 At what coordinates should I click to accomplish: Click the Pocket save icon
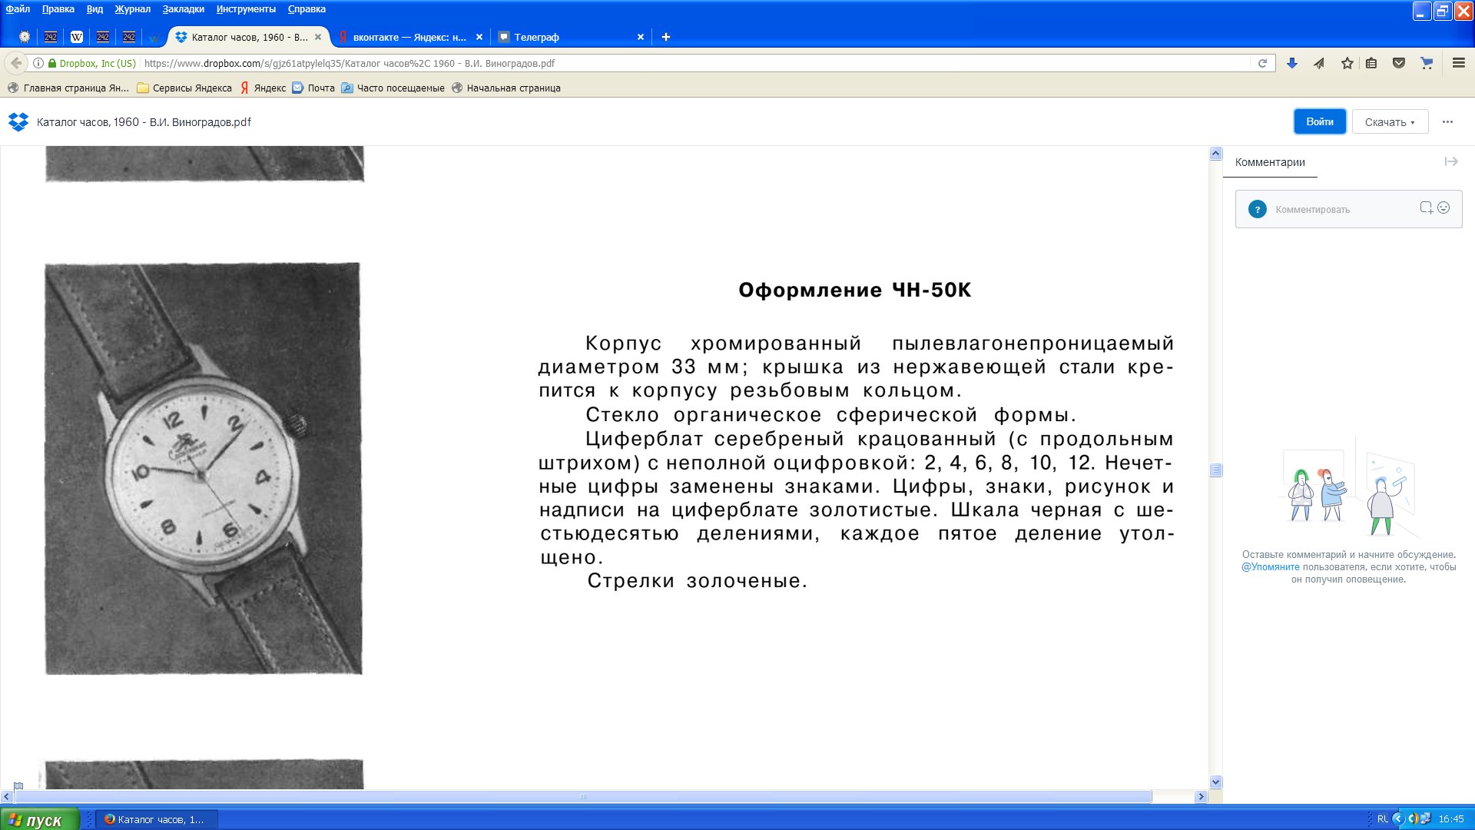point(1399,63)
